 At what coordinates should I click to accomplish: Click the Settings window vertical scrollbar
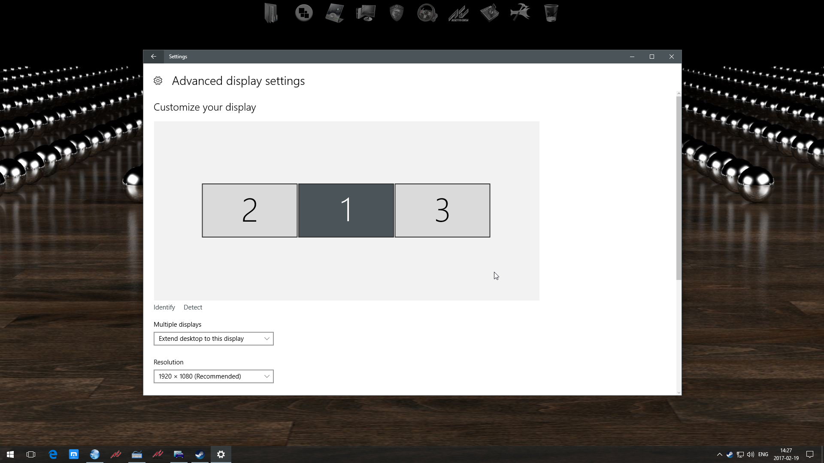tap(679, 189)
